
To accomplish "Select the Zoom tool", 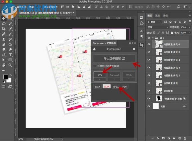I will (x=10, y=65).
